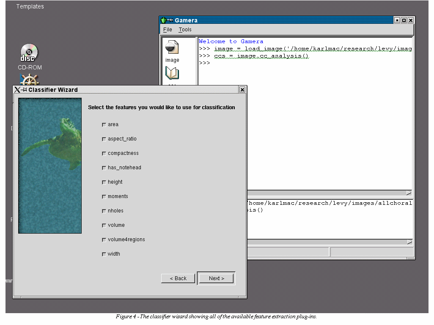Viewport: 434px width, 325px height.
Task: Select the volume4regions feature checkbox
Action: point(104,240)
